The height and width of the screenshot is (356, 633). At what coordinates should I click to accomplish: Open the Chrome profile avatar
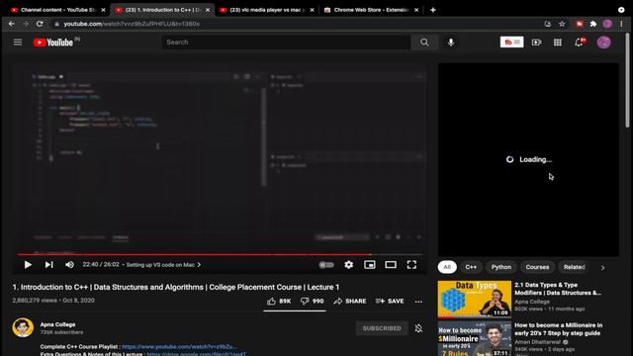(x=607, y=24)
